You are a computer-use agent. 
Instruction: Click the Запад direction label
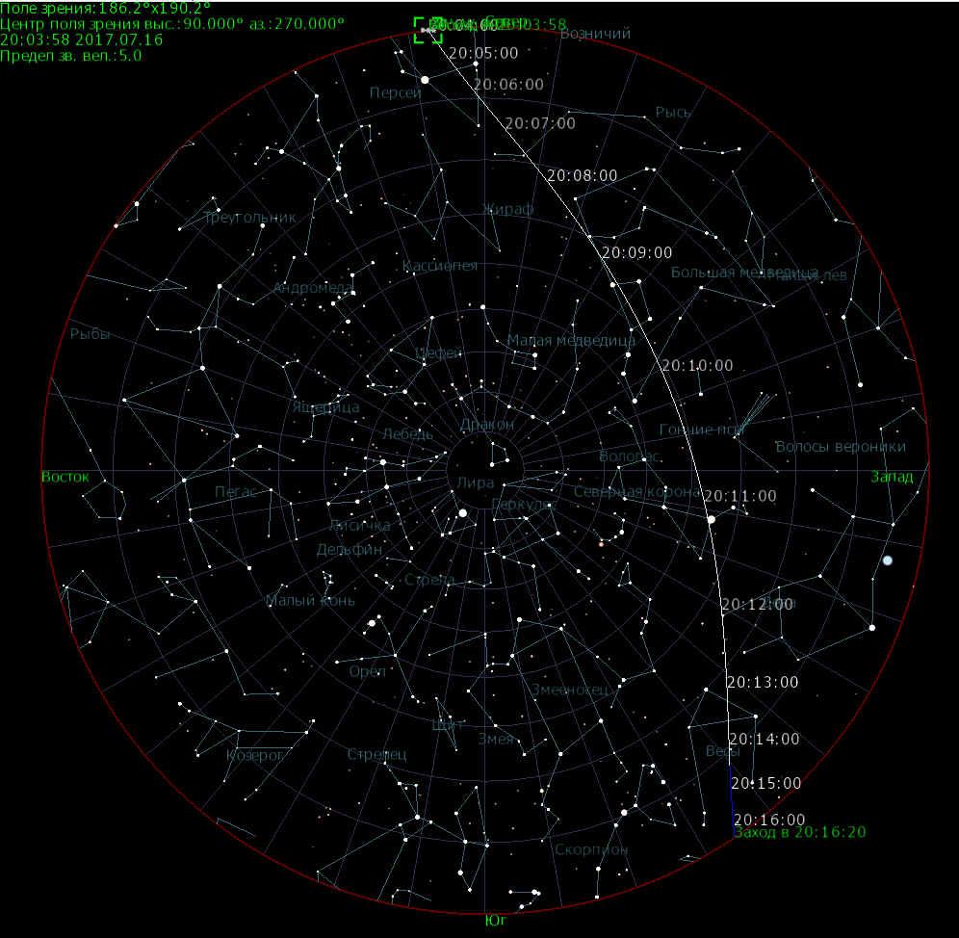pos(893,477)
